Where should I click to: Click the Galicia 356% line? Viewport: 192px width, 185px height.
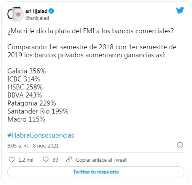point(27,71)
